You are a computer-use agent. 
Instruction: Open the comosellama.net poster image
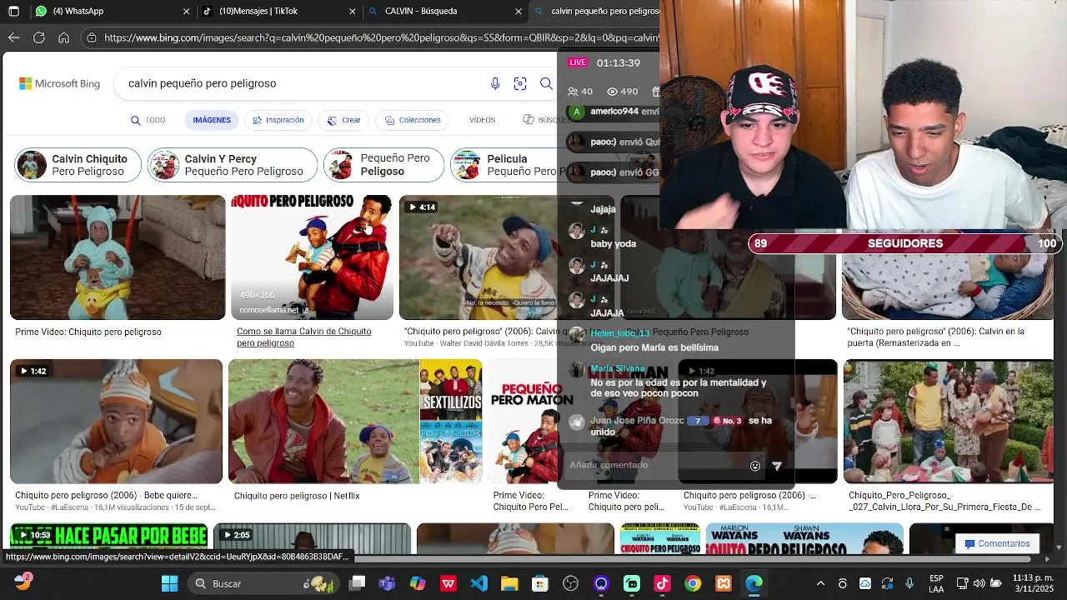click(x=312, y=257)
